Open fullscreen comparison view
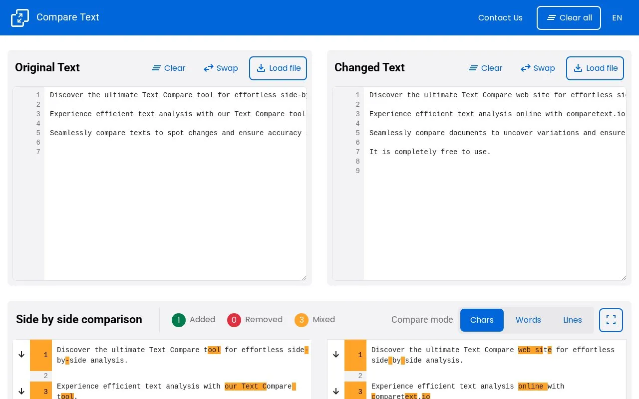639x399 pixels. tap(611, 320)
